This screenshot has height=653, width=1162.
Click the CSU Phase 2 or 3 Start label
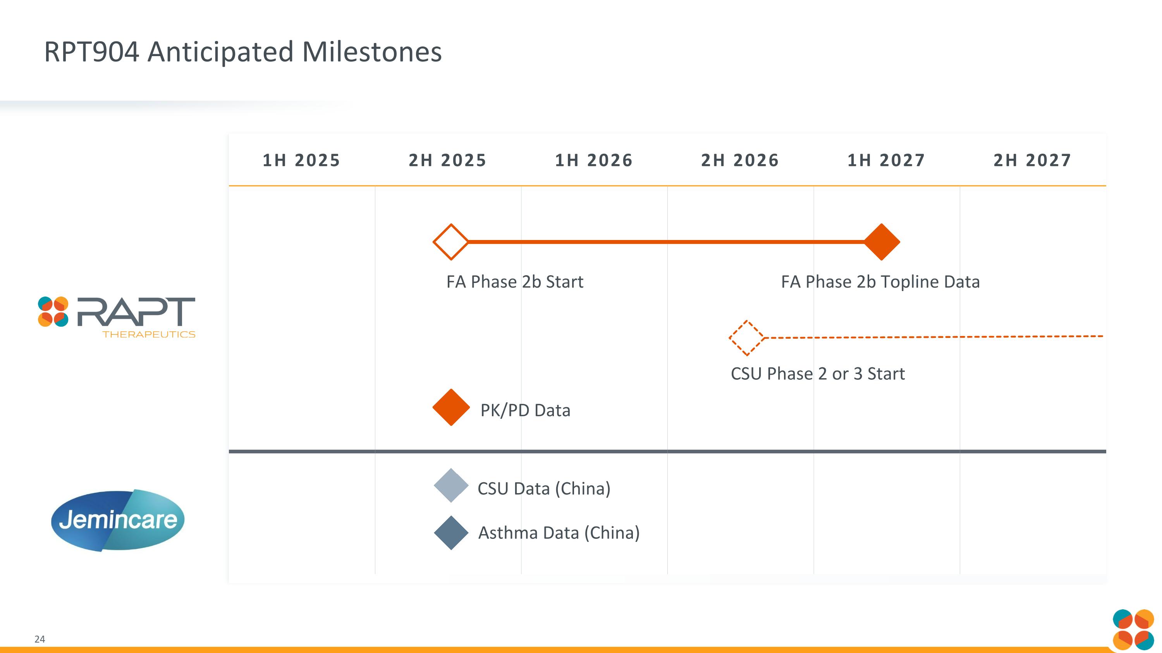[817, 374]
